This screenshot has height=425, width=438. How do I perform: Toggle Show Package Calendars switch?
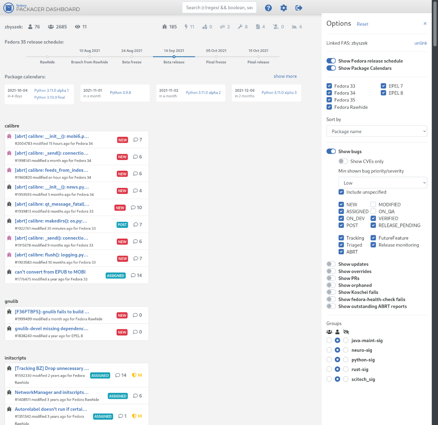[331, 68]
